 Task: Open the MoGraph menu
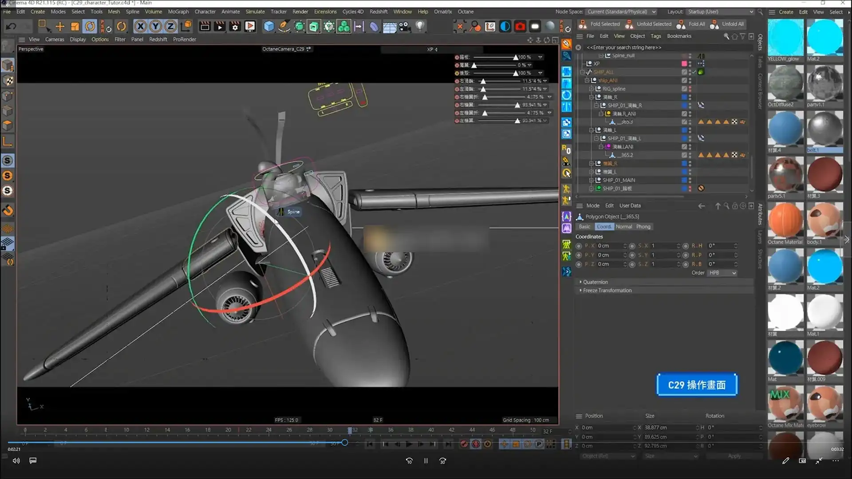click(x=178, y=12)
